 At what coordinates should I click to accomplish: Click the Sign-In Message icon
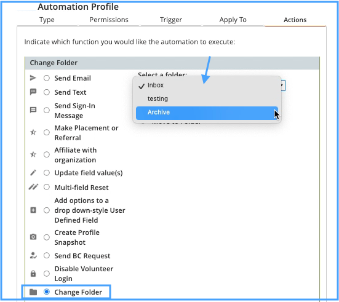pos(33,110)
